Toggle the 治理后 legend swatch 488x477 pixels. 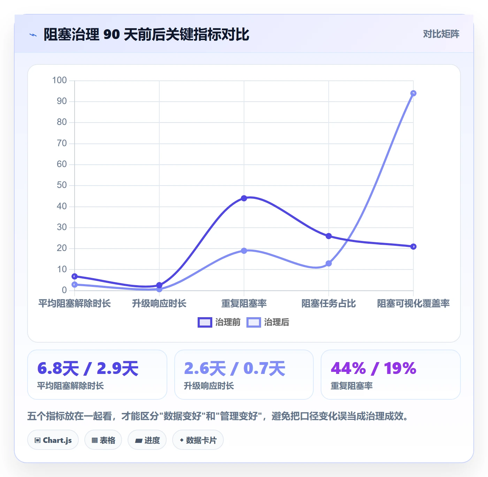pos(253,322)
